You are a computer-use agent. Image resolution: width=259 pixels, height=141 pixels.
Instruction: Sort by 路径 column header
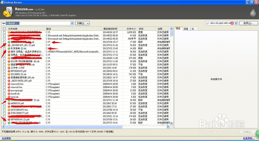(73, 29)
